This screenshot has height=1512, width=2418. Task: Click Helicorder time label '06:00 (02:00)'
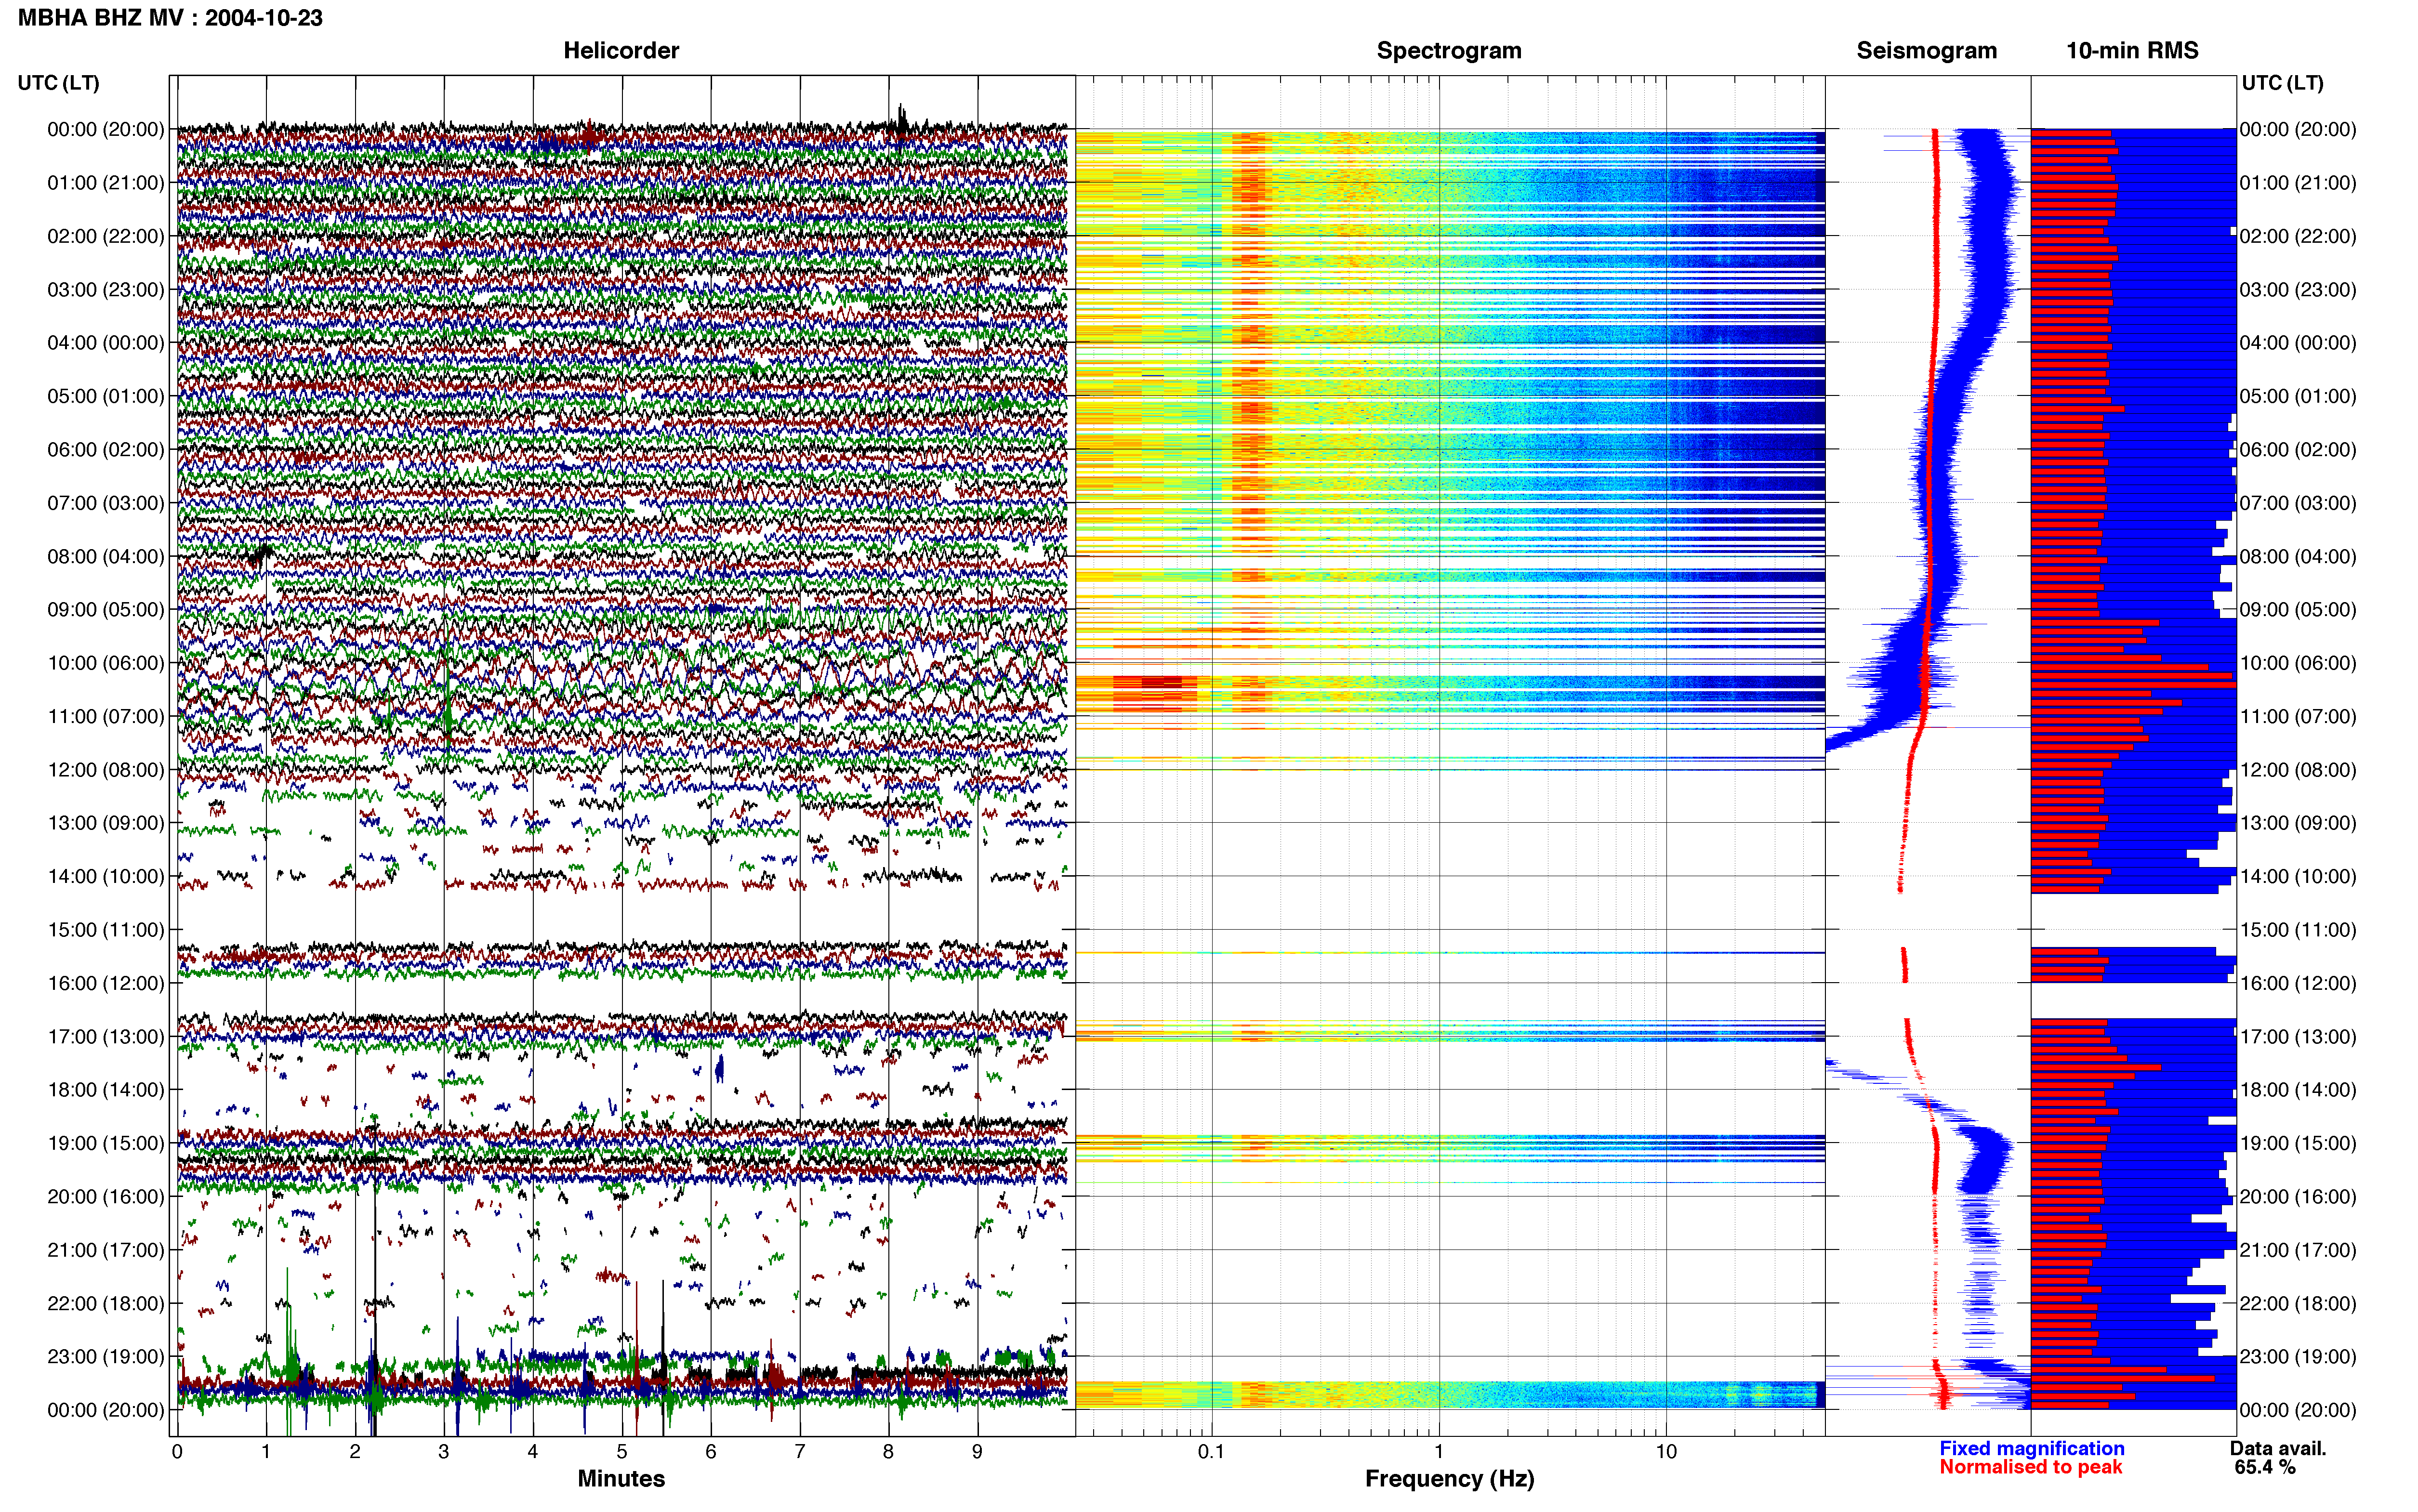(x=106, y=450)
